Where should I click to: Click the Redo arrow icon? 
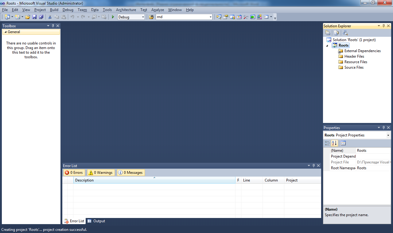point(83,17)
